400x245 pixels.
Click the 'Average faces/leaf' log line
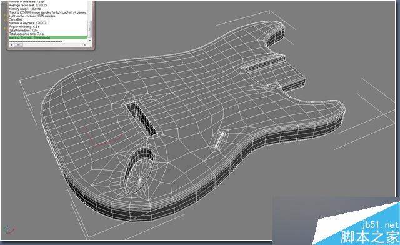(x=27, y=5)
